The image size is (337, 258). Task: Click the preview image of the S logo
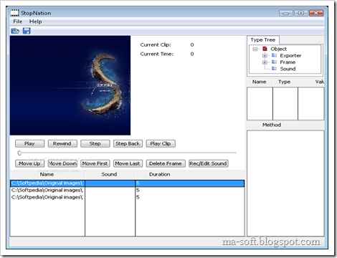(x=70, y=85)
